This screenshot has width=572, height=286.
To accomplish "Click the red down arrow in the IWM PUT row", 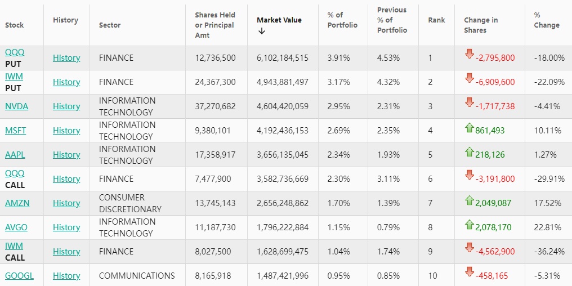I will 469,78.
